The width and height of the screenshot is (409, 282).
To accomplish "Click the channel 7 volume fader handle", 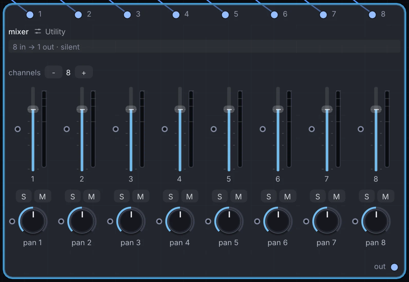I will [327, 109].
